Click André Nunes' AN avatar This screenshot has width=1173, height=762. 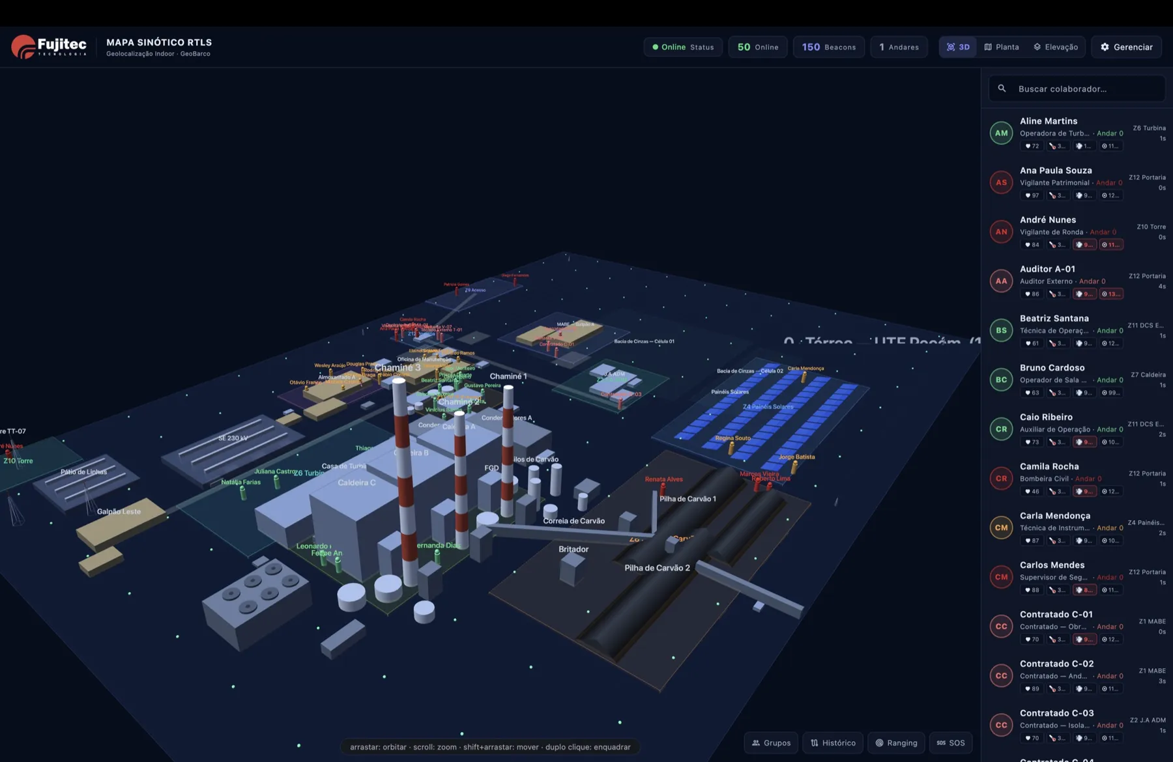tap(1002, 232)
